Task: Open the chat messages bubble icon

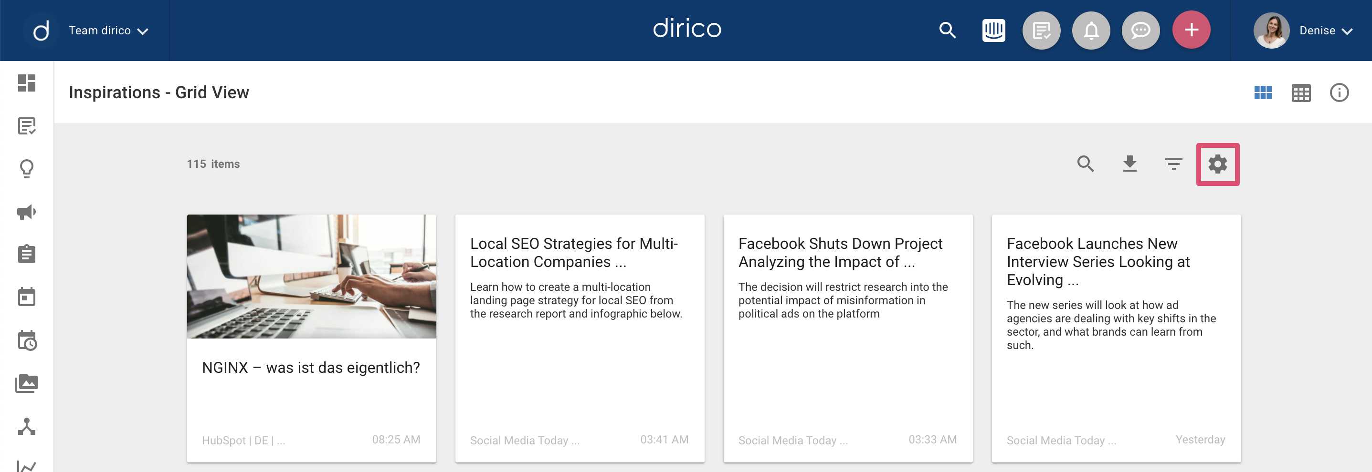Action: pyautogui.click(x=1140, y=31)
